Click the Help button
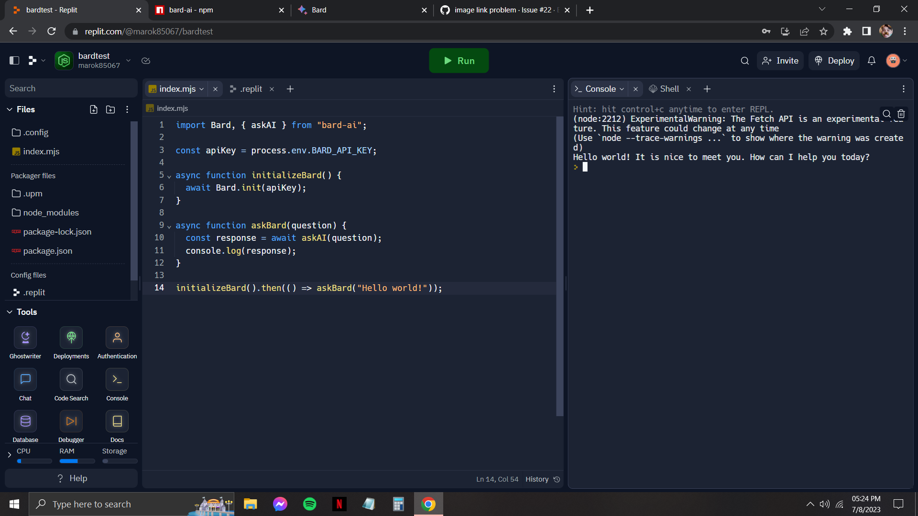Viewport: 918px width, 516px height. [71, 478]
